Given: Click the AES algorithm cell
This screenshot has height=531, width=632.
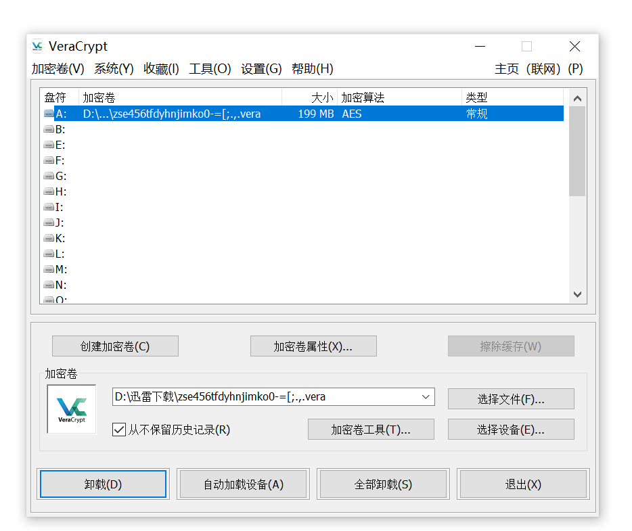Looking at the screenshot, I should 352,114.
